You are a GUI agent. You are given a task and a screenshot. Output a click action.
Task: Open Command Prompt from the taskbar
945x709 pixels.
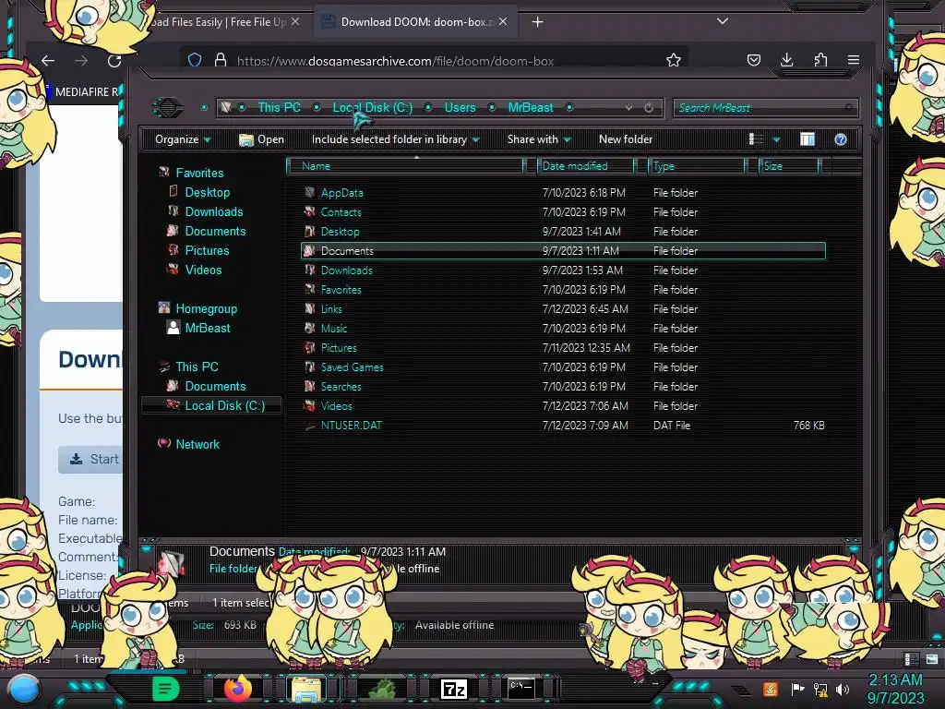coord(520,688)
